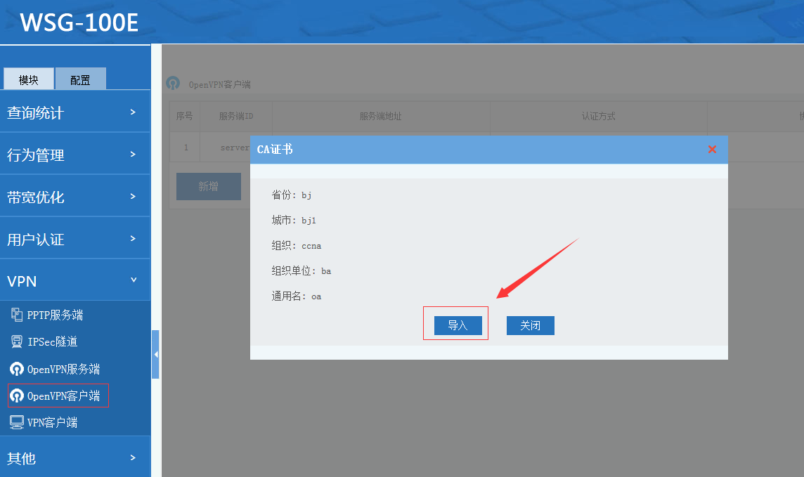The width and height of the screenshot is (804, 477).
Task: Click the OpenVPN客户端 page header icon
Action: [x=173, y=84]
